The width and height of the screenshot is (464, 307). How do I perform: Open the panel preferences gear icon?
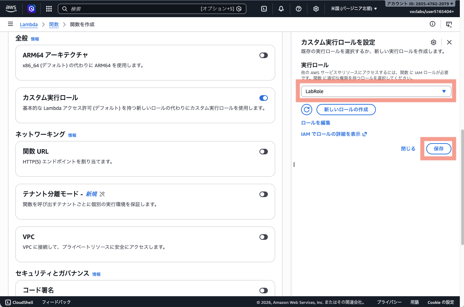[434, 42]
